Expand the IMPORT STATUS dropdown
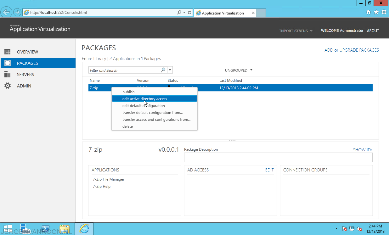 (x=296, y=31)
